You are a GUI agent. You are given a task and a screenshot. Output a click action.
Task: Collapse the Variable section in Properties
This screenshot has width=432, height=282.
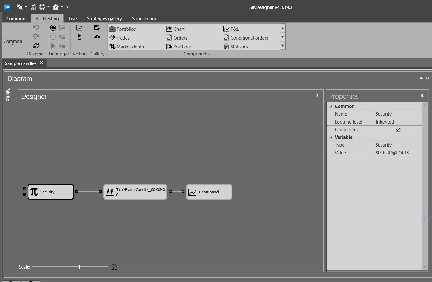pos(331,137)
